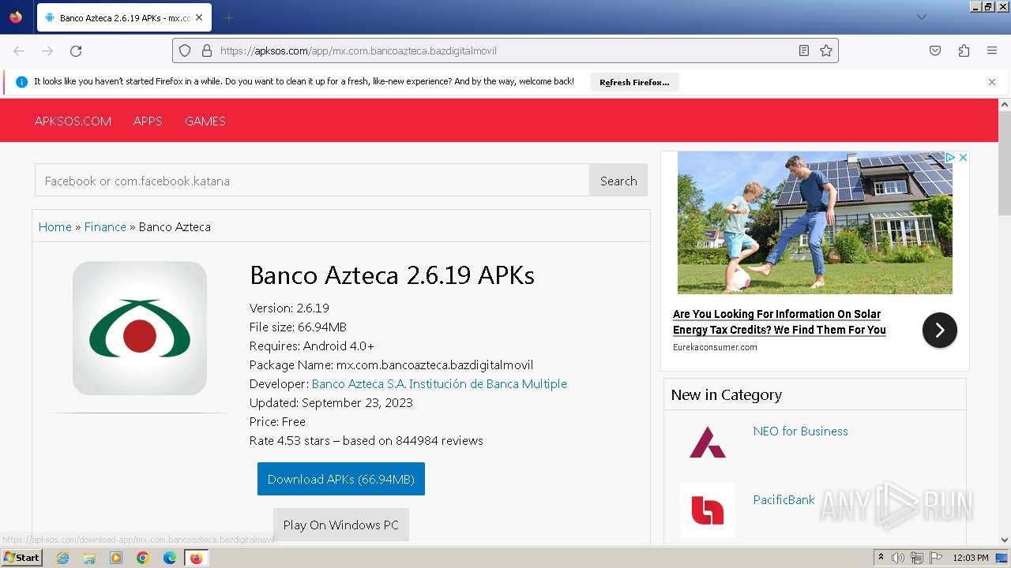This screenshot has height=568, width=1011.
Task: Open the APPS menu item
Action: (x=148, y=121)
